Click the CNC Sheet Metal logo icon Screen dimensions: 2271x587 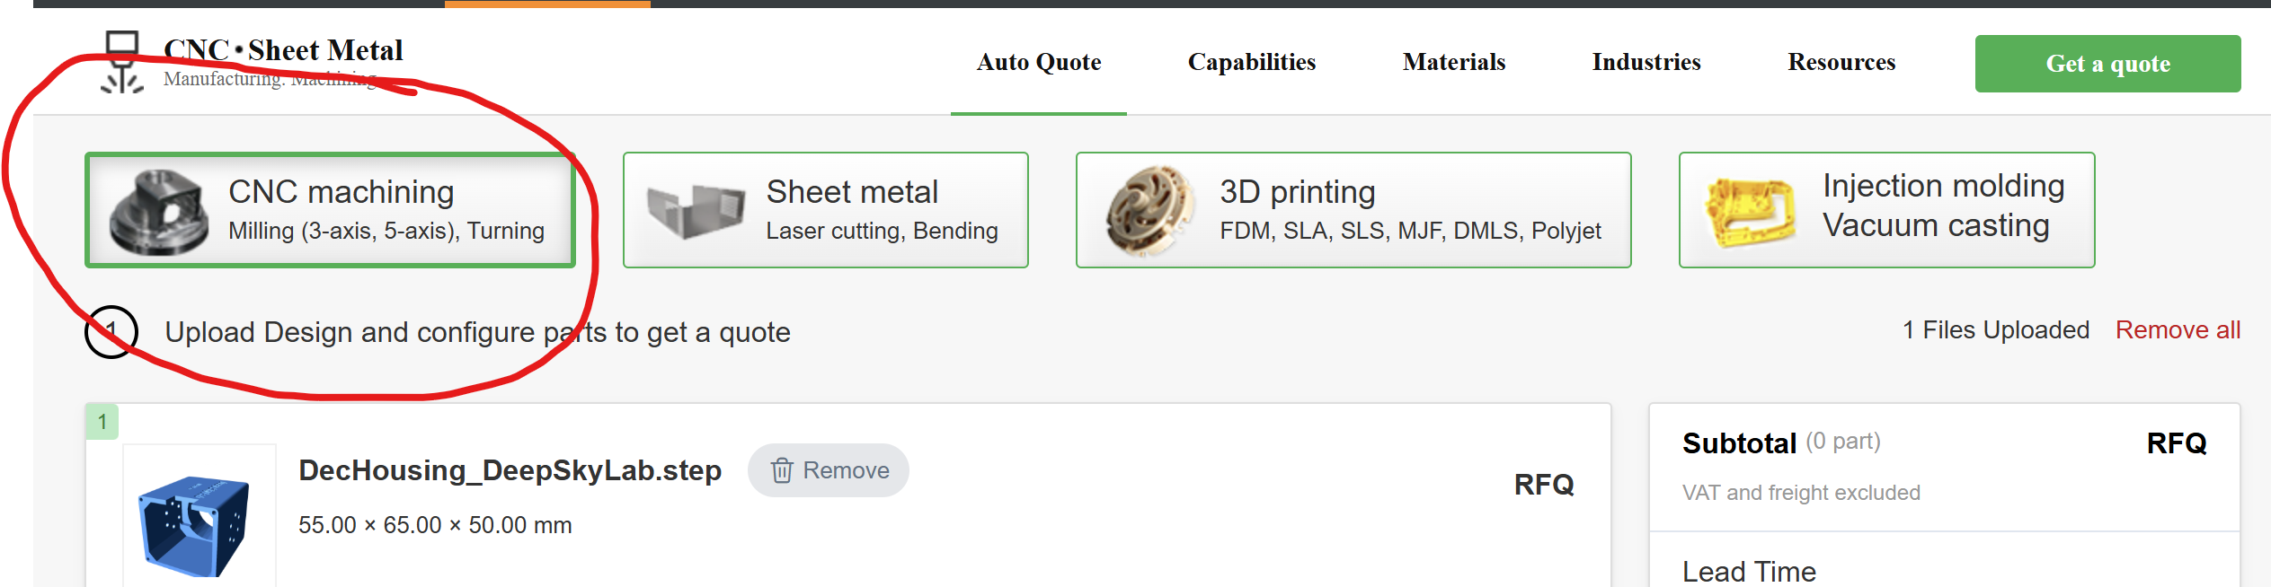click(122, 63)
